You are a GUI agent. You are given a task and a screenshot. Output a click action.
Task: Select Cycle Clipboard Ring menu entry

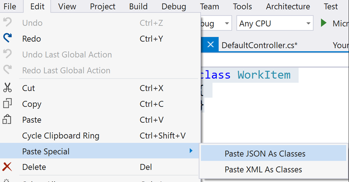[x=61, y=136]
